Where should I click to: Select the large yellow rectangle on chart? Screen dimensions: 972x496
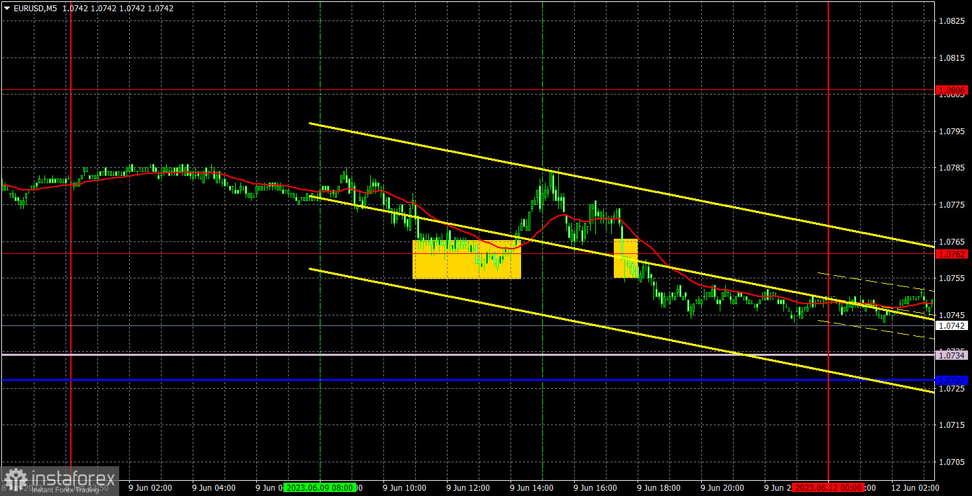pos(467,259)
